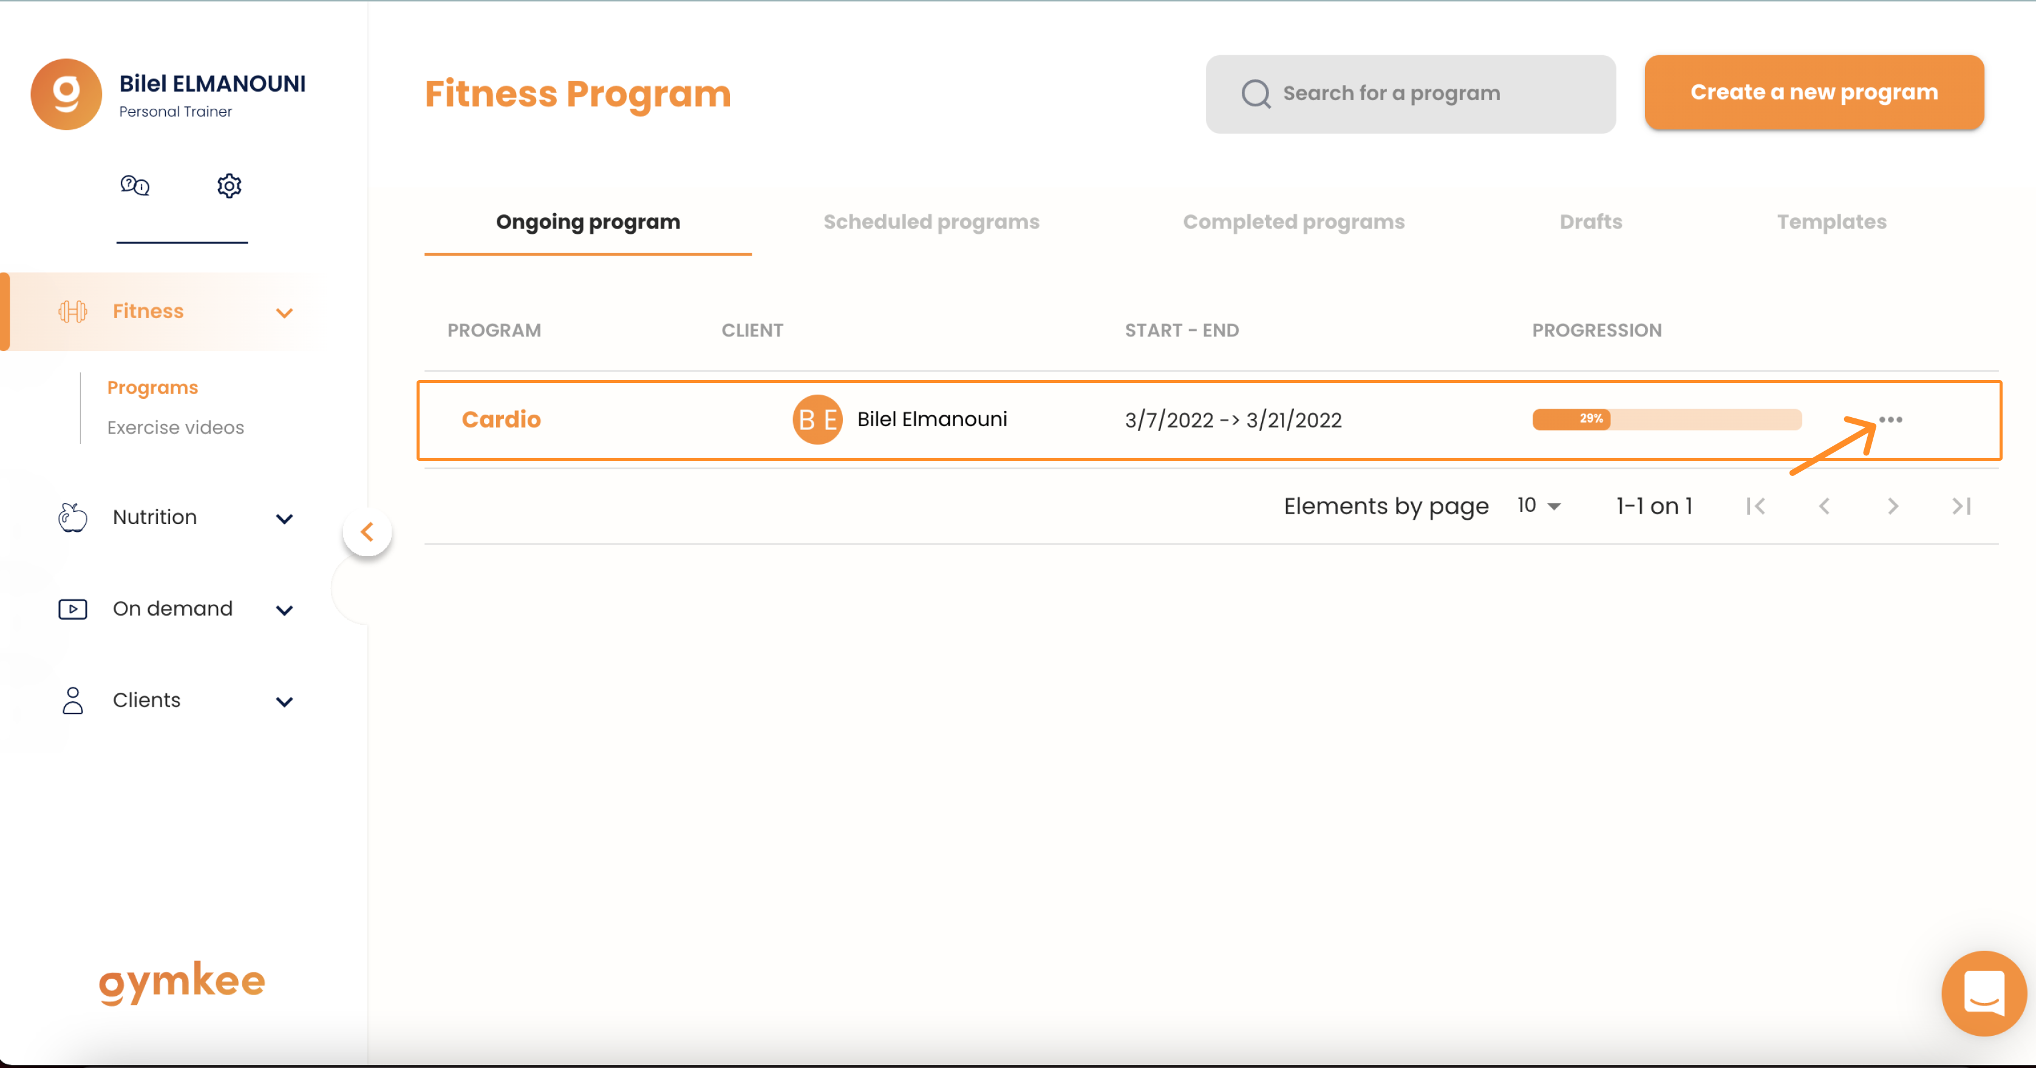Viewport: 2036px width, 1068px height.
Task: Open the support chat bubble widget
Action: pyautogui.click(x=1984, y=993)
